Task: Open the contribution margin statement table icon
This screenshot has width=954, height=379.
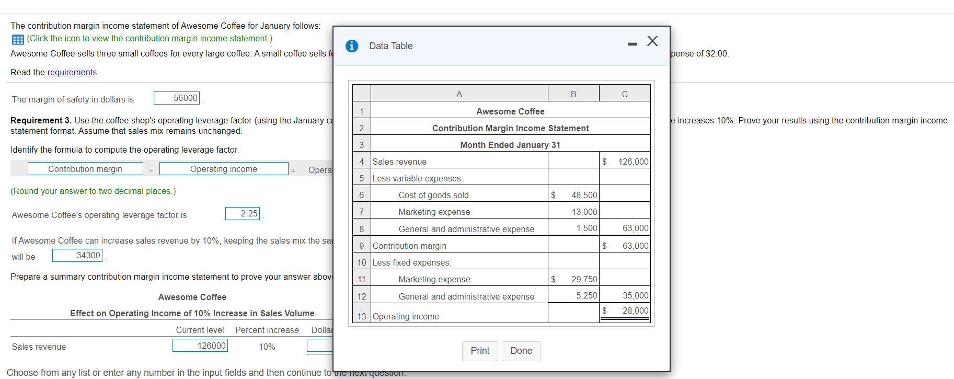Action: click(x=18, y=40)
